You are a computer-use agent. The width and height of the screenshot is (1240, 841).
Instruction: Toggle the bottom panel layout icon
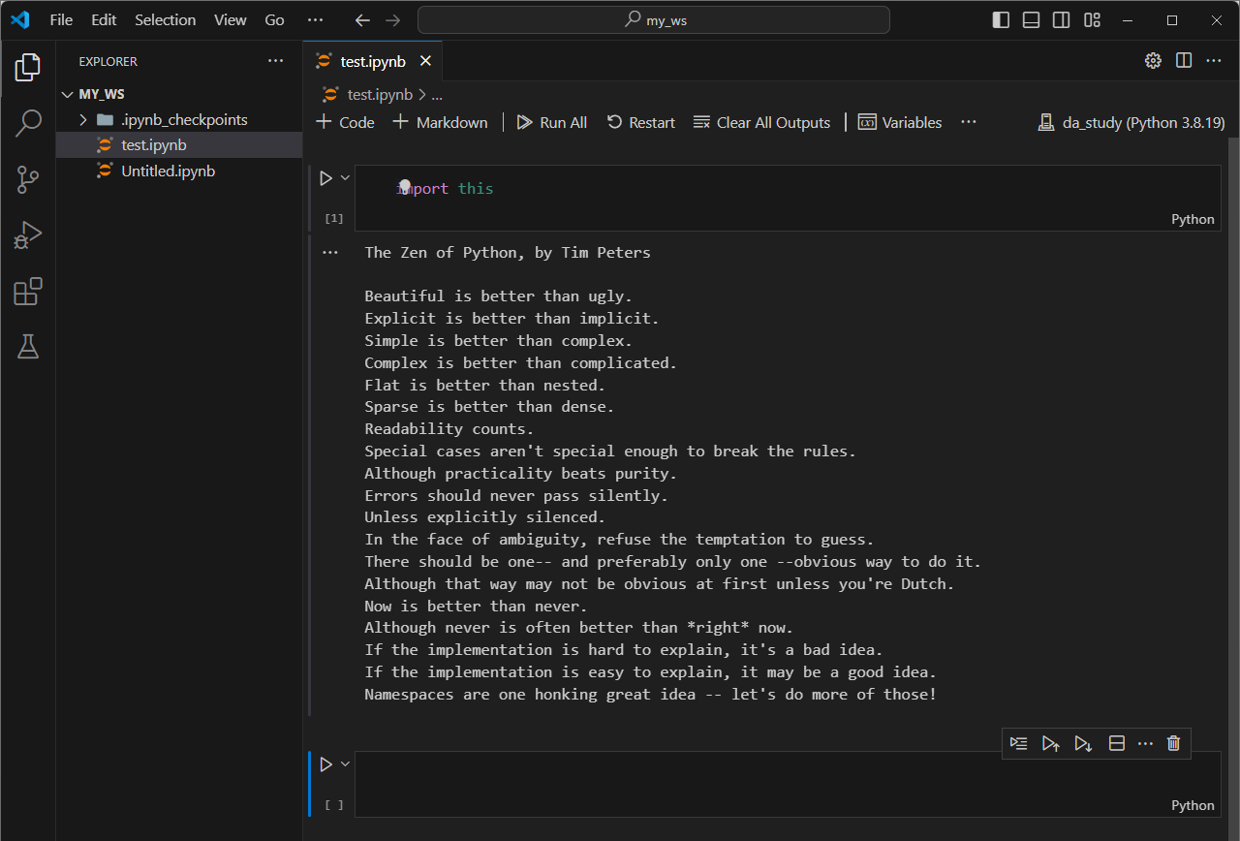click(1032, 19)
